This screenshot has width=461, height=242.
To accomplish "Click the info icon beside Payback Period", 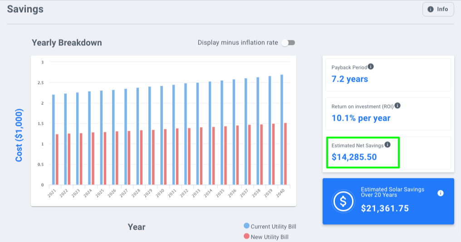I will (x=371, y=67).
